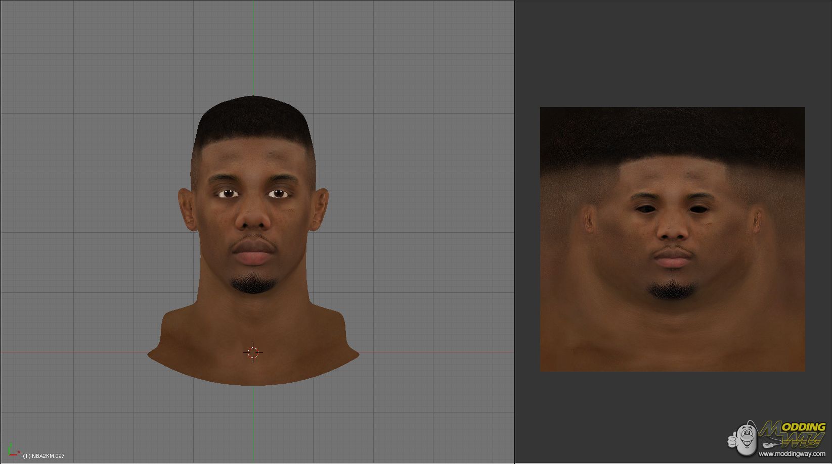Open the www.moddingway.com link
Screen dimensions: 832x464
click(x=792, y=454)
